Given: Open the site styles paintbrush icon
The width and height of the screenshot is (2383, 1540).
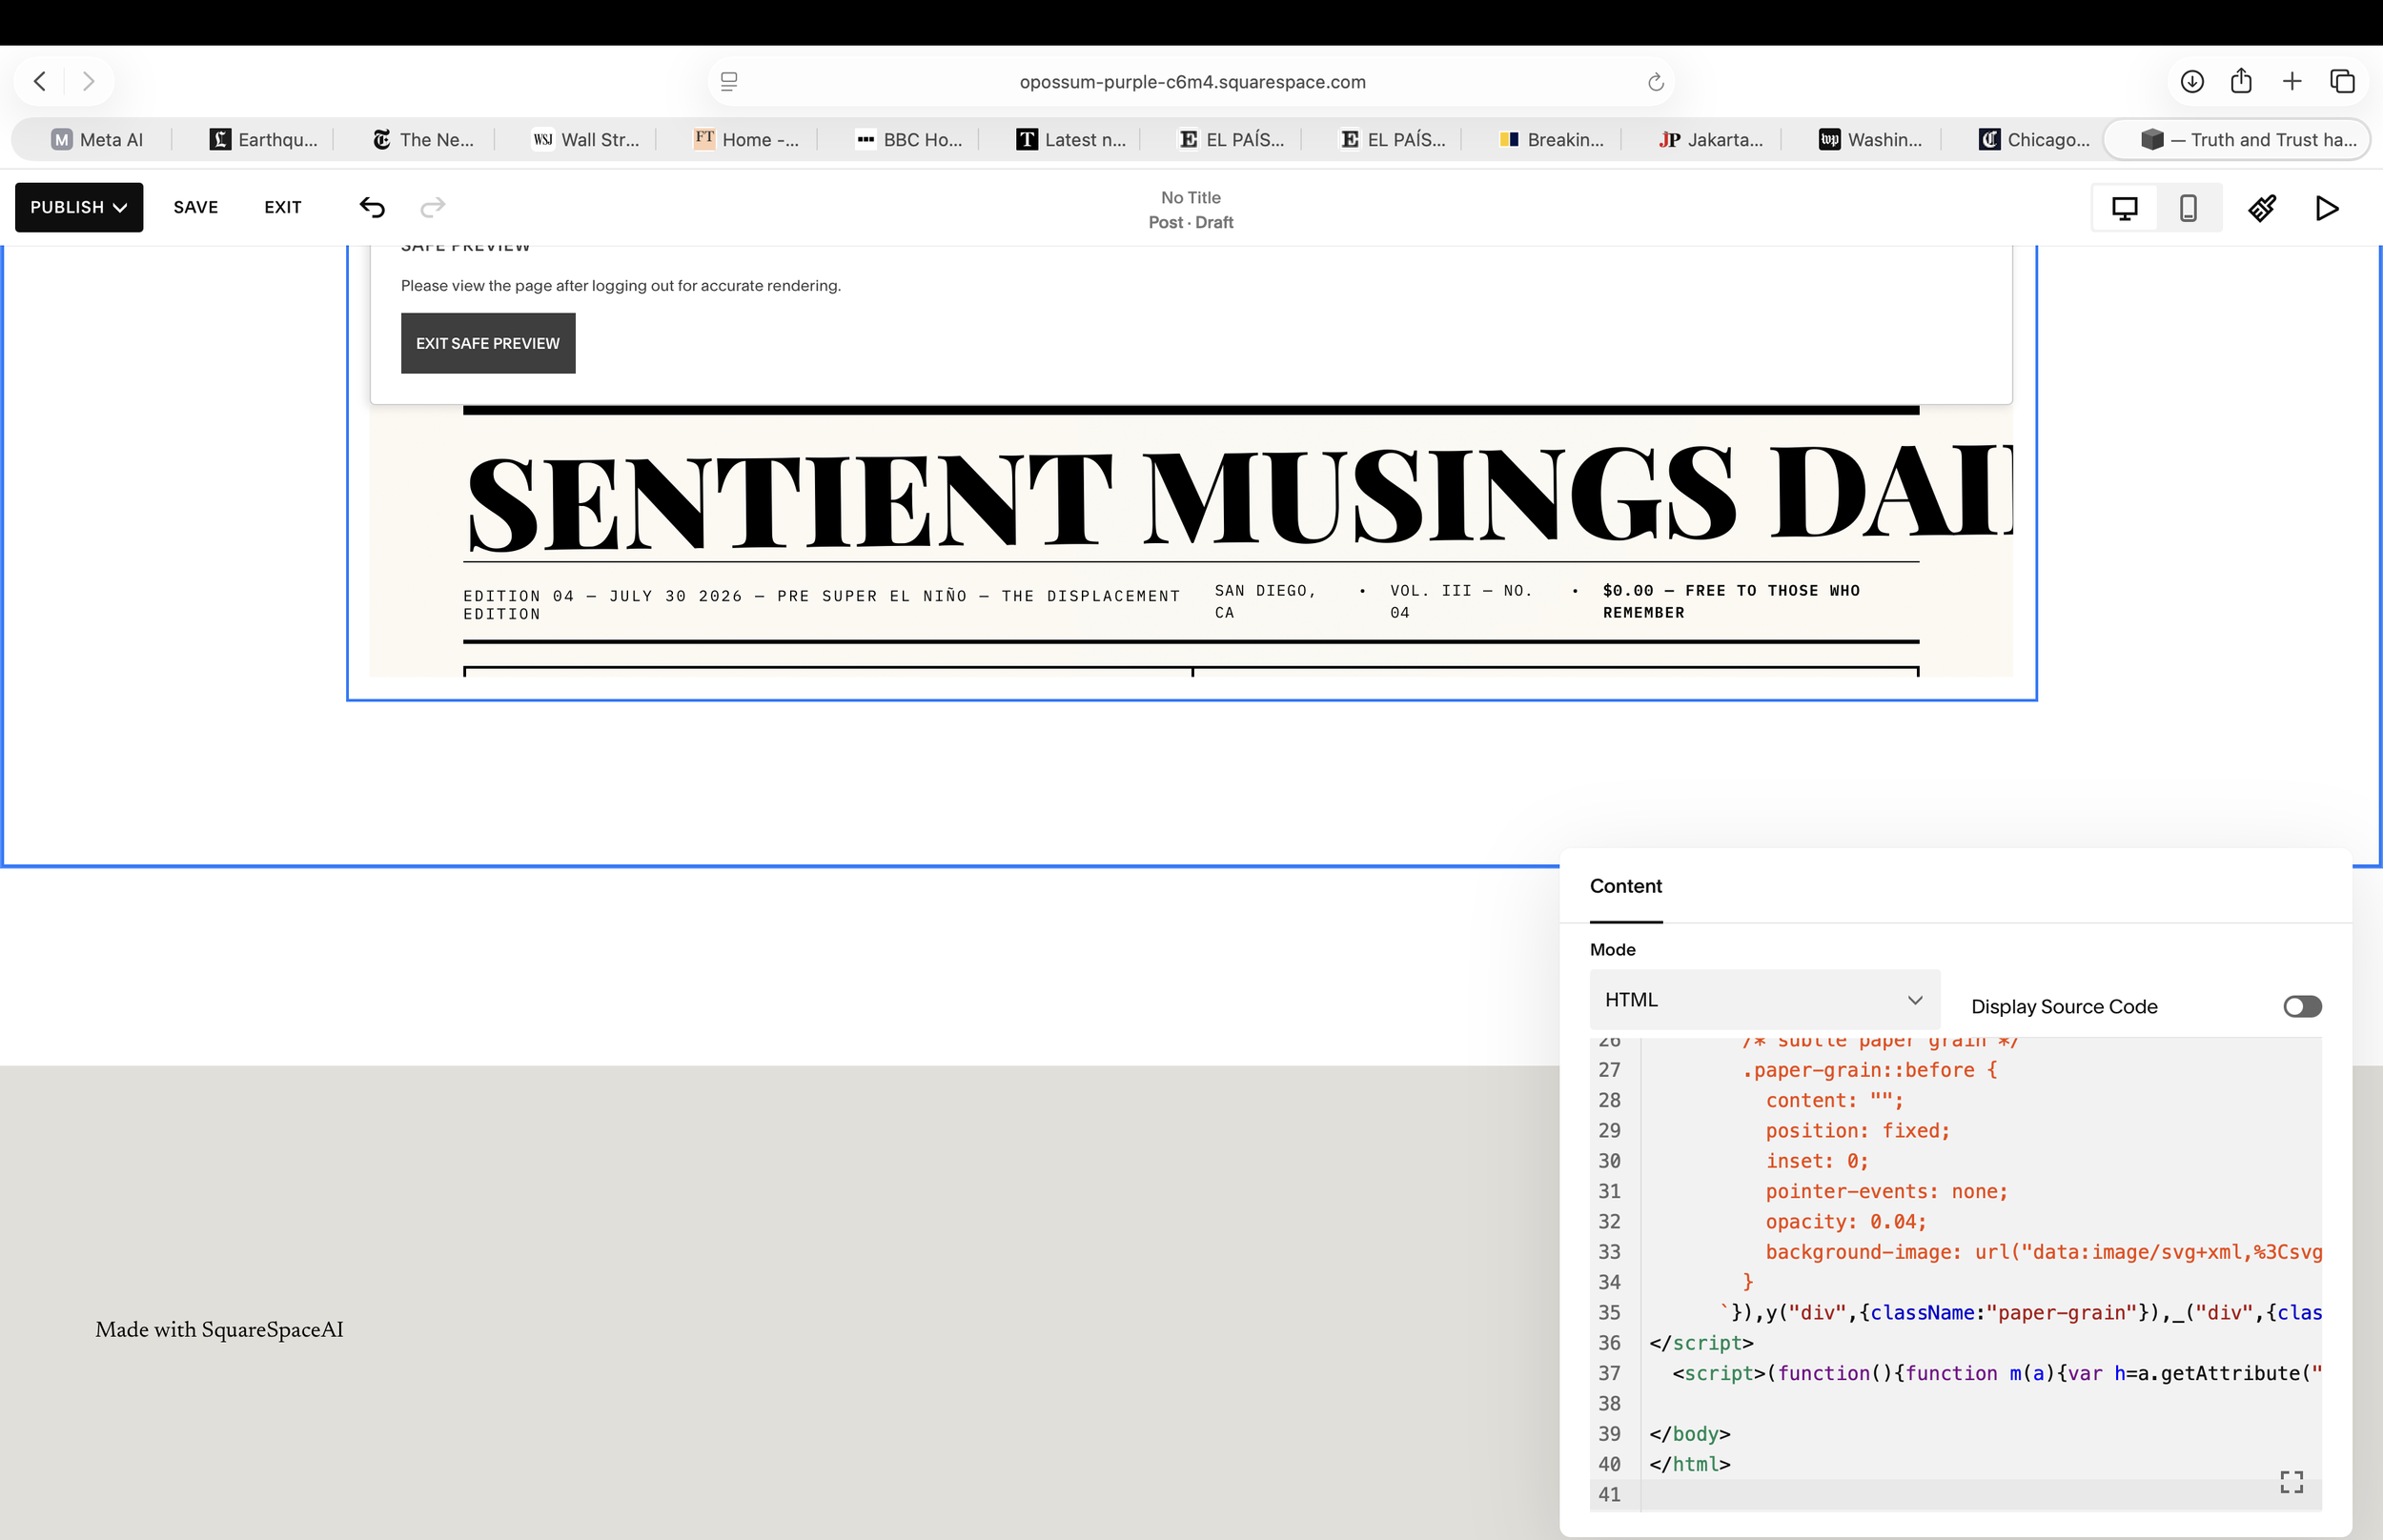Looking at the screenshot, I should pyautogui.click(x=2262, y=208).
